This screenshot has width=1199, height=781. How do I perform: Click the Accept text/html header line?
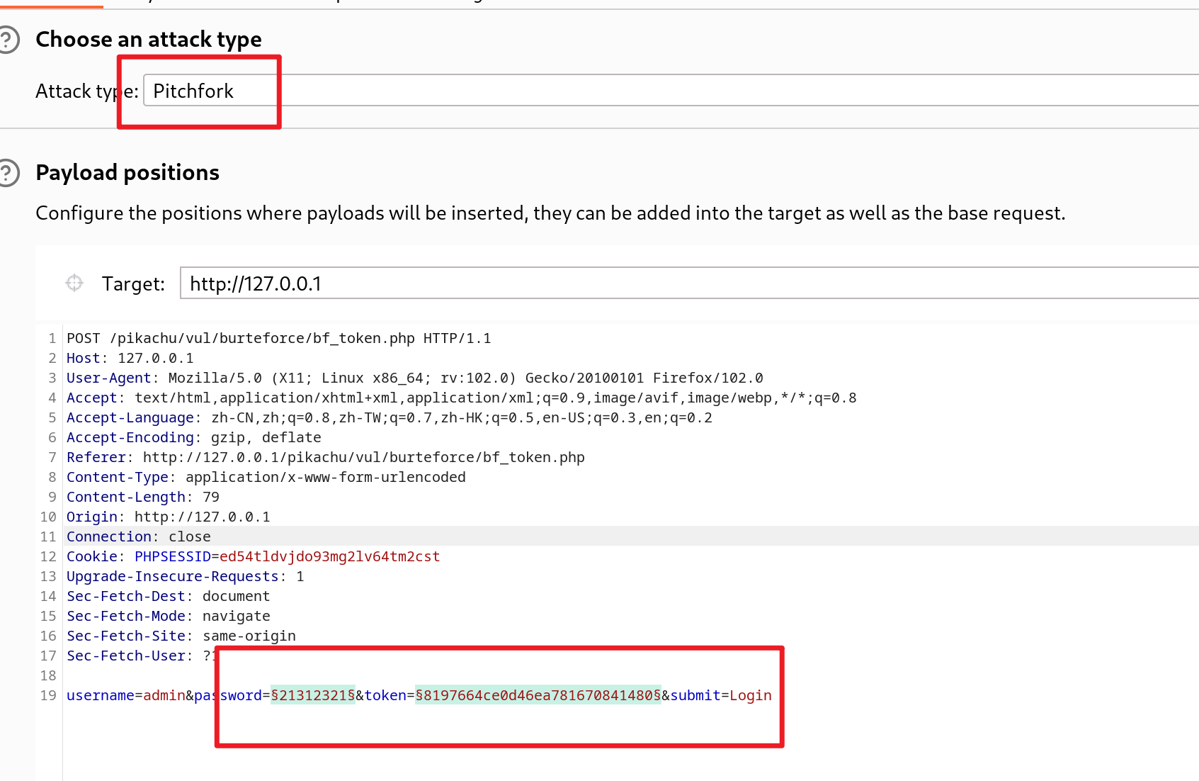click(x=462, y=398)
